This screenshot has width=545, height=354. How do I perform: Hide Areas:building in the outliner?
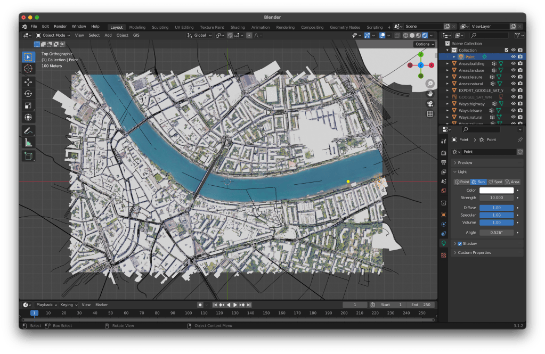tap(513, 64)
